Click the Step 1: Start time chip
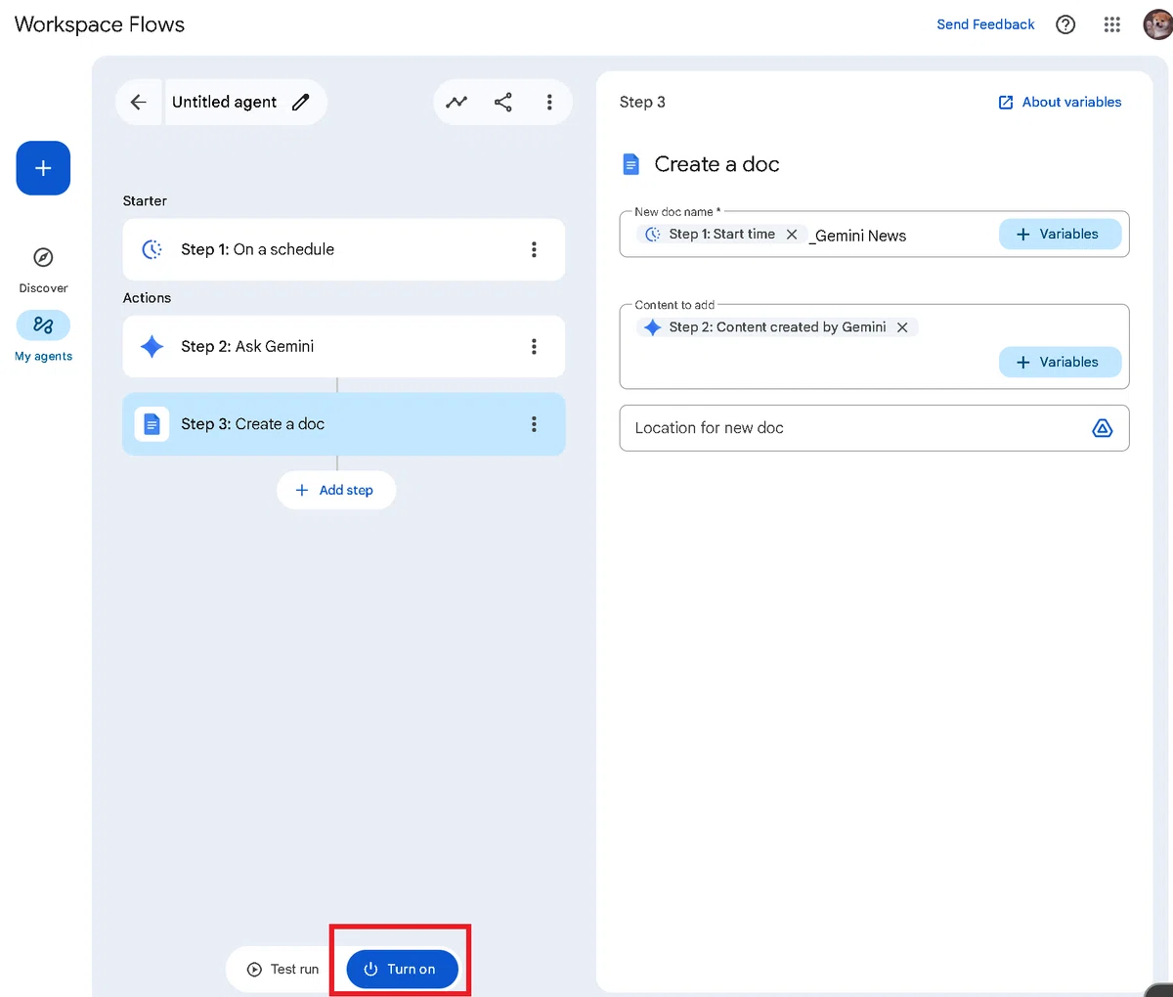Screen dimensions: 1173x997 tap(721, 235)
